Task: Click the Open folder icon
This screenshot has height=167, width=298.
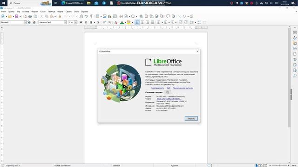Action: tap(10, 17)
